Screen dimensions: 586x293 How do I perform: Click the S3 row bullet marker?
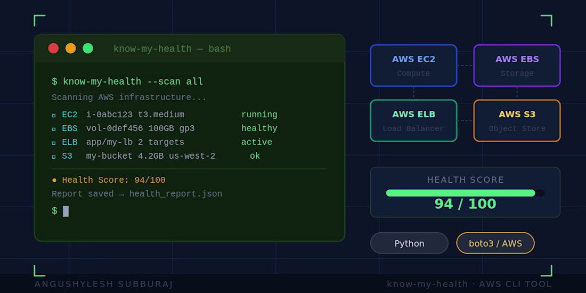[54, 157]
